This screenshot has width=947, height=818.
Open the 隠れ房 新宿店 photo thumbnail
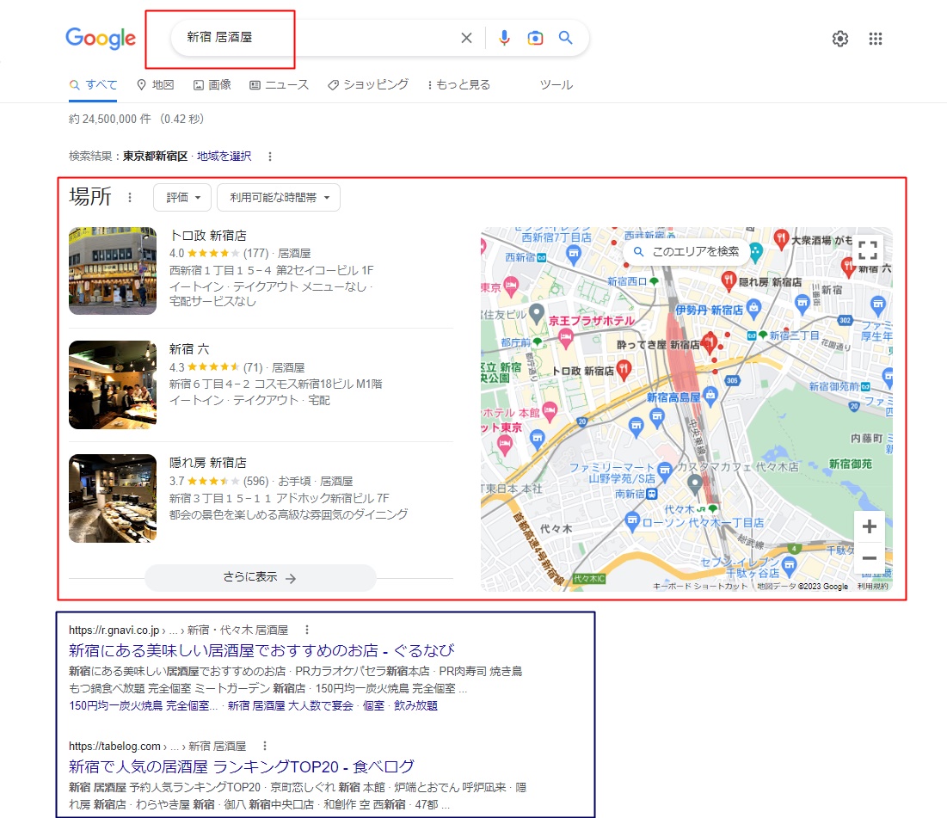113,498
